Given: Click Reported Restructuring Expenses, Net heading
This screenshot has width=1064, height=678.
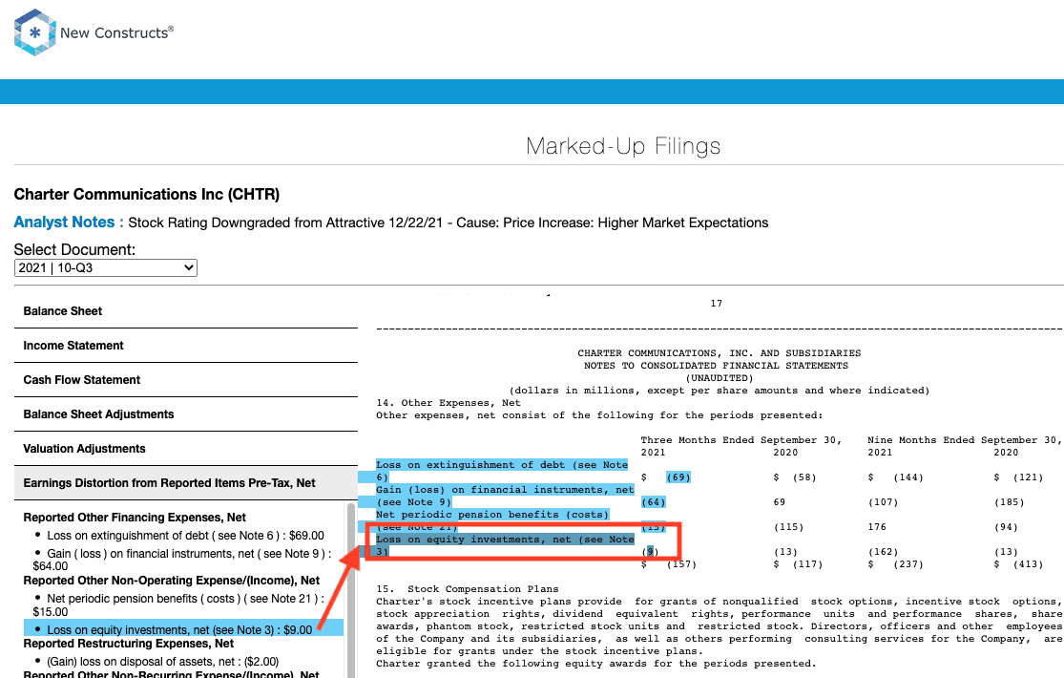Looking at the screenshot, I should pyautogui.click(x=128, y=644).
